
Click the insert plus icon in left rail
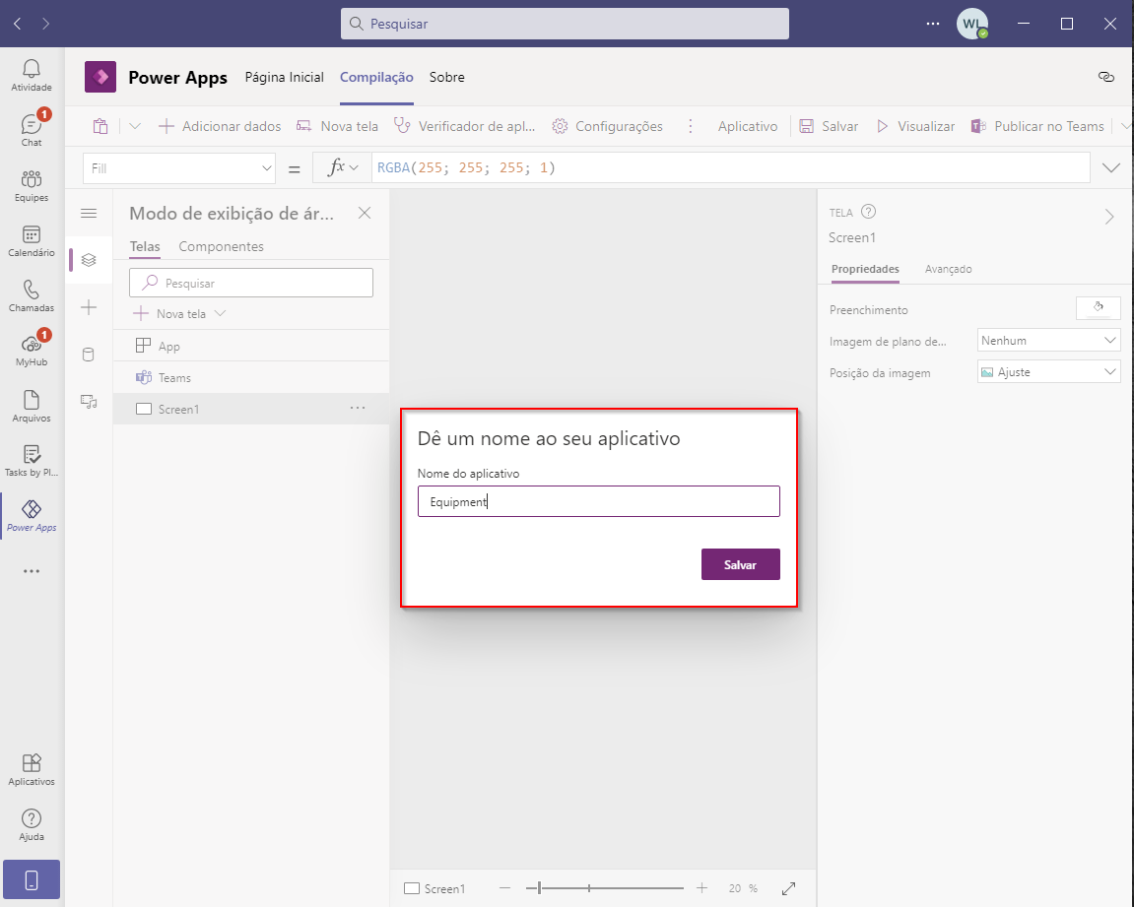[89, 307]
